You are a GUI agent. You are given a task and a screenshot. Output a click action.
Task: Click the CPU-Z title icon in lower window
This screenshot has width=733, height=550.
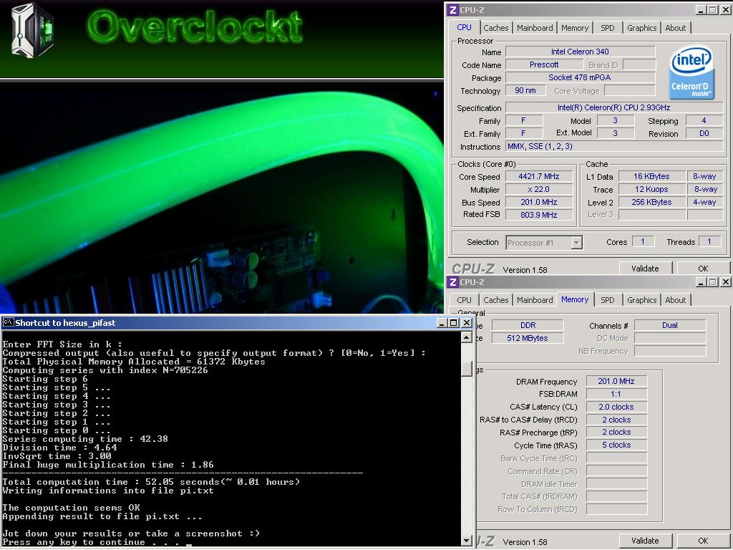pos(452,282)
